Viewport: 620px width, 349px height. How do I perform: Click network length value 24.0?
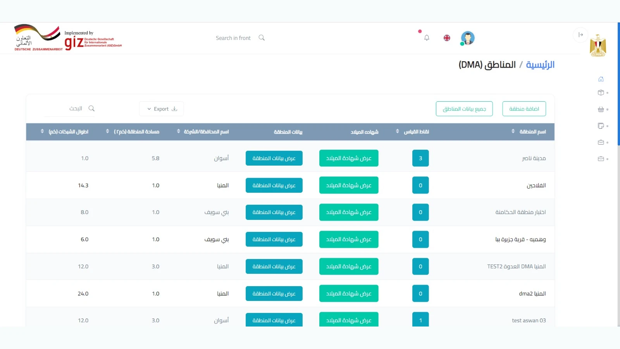[x=83, y=294]
